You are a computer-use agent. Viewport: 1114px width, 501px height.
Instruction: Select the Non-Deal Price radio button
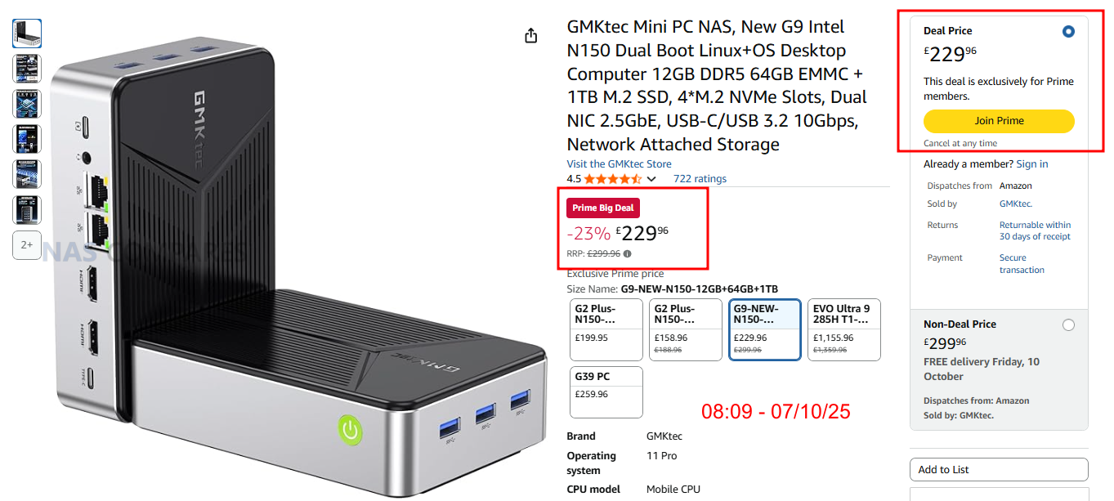(1068, 325)
